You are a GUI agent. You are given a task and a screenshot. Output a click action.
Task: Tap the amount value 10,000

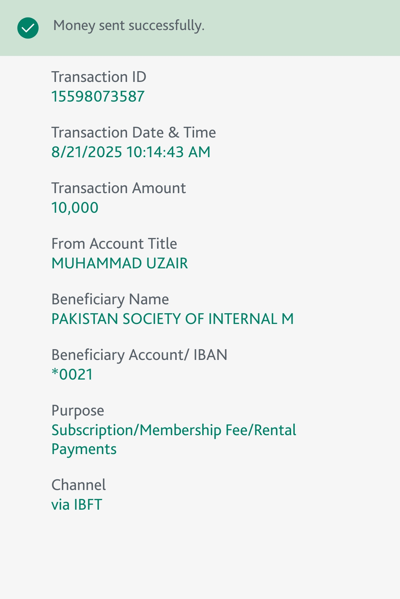pos(75,208)
